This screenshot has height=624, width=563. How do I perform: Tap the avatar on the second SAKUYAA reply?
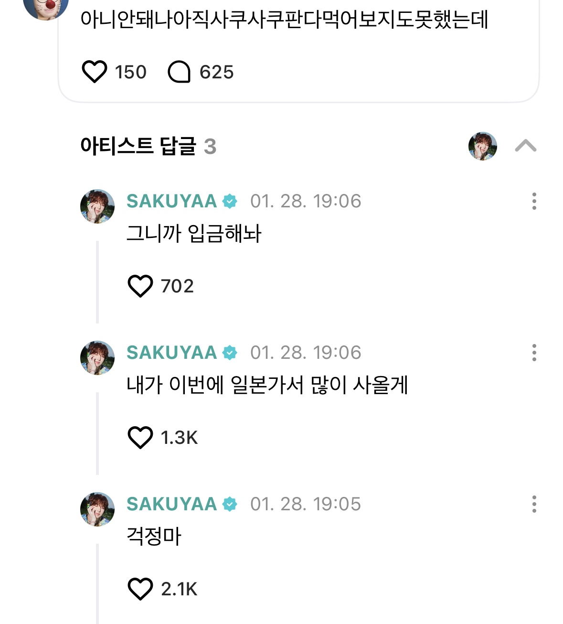(x=97, y=358)
